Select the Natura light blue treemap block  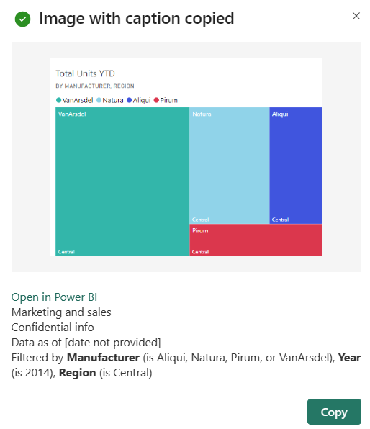pyautogui.click(x=230, y=166)
